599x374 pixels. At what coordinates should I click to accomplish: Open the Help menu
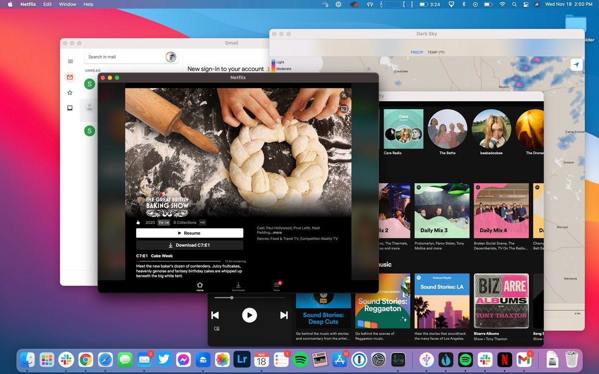pyautogui.click(x=88, y=4)
